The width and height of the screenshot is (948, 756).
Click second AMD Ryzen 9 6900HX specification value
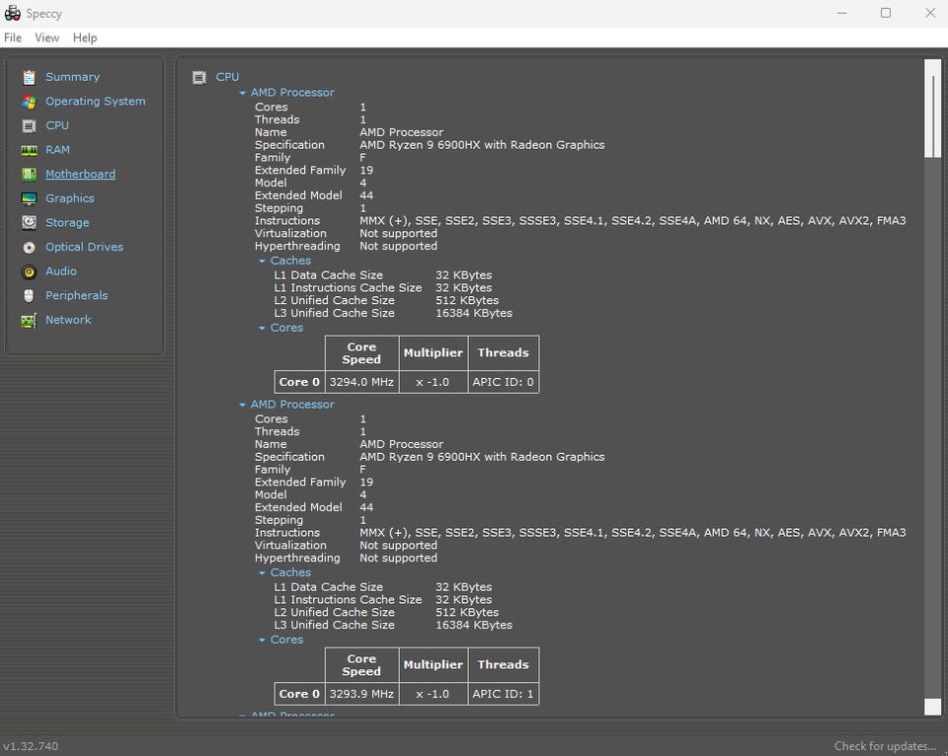(x=482, y=457)
